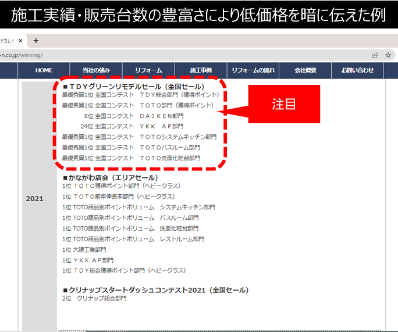Click line 2位 クリナップ総合部門
The image size is (398, 332).
(x=94, y=298)
